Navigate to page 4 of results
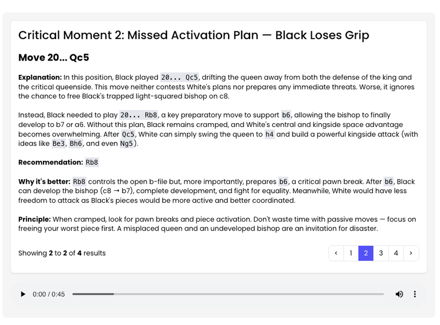 (x=396, y=254)
